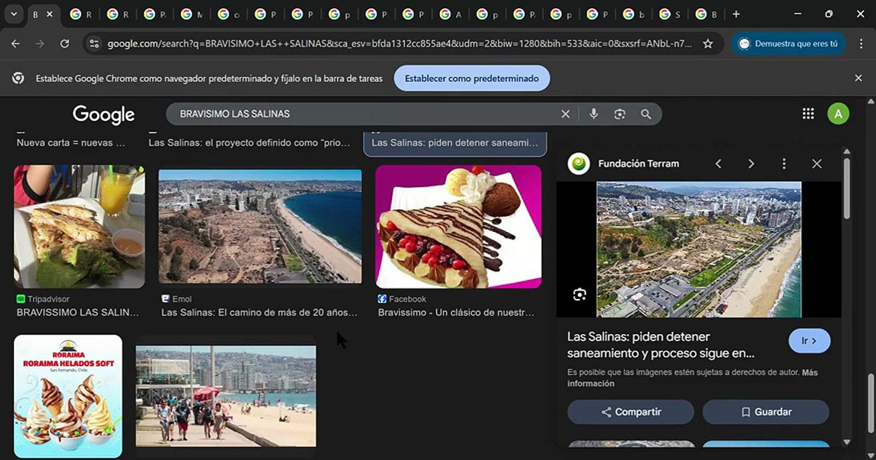Open the Google account avatar A
The width and height of the screenshot is (876, 460).
click(x=838, y=114)
